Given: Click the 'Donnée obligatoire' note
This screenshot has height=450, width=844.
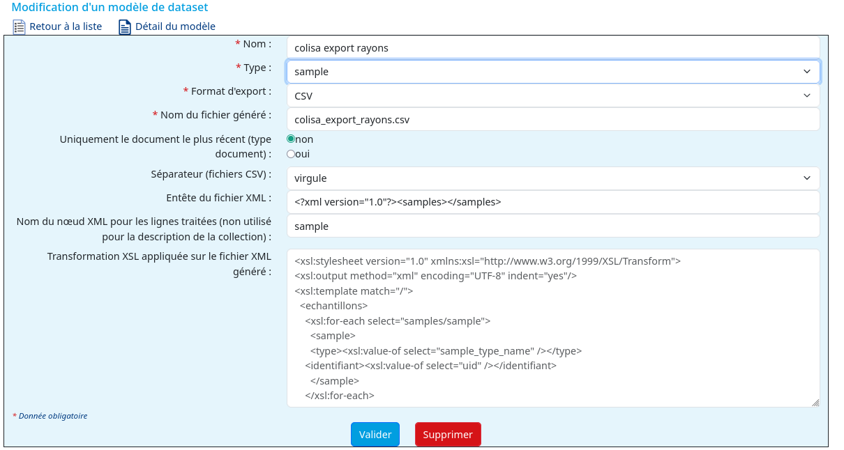Looking at the screenshot, I should pyautogui.click(x=50, y=416).
